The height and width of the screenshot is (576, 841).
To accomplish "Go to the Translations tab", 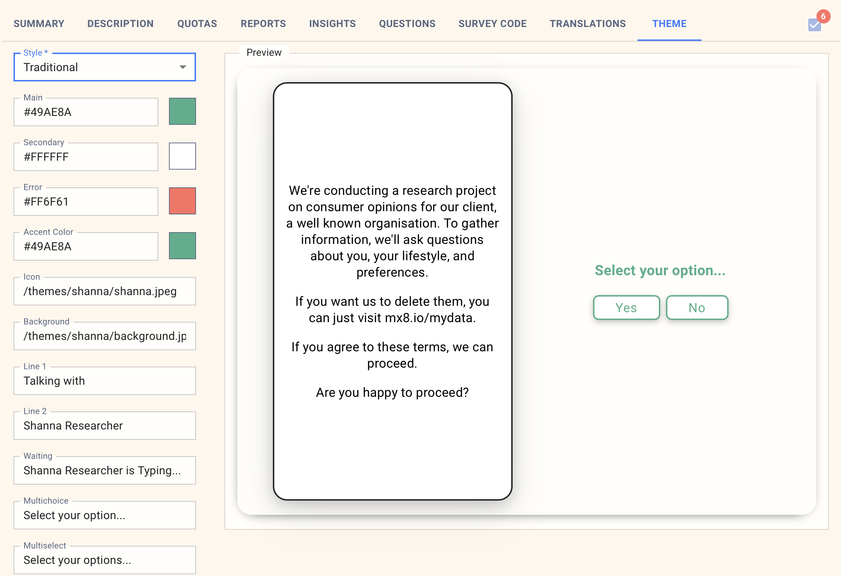I will point(587,24).
